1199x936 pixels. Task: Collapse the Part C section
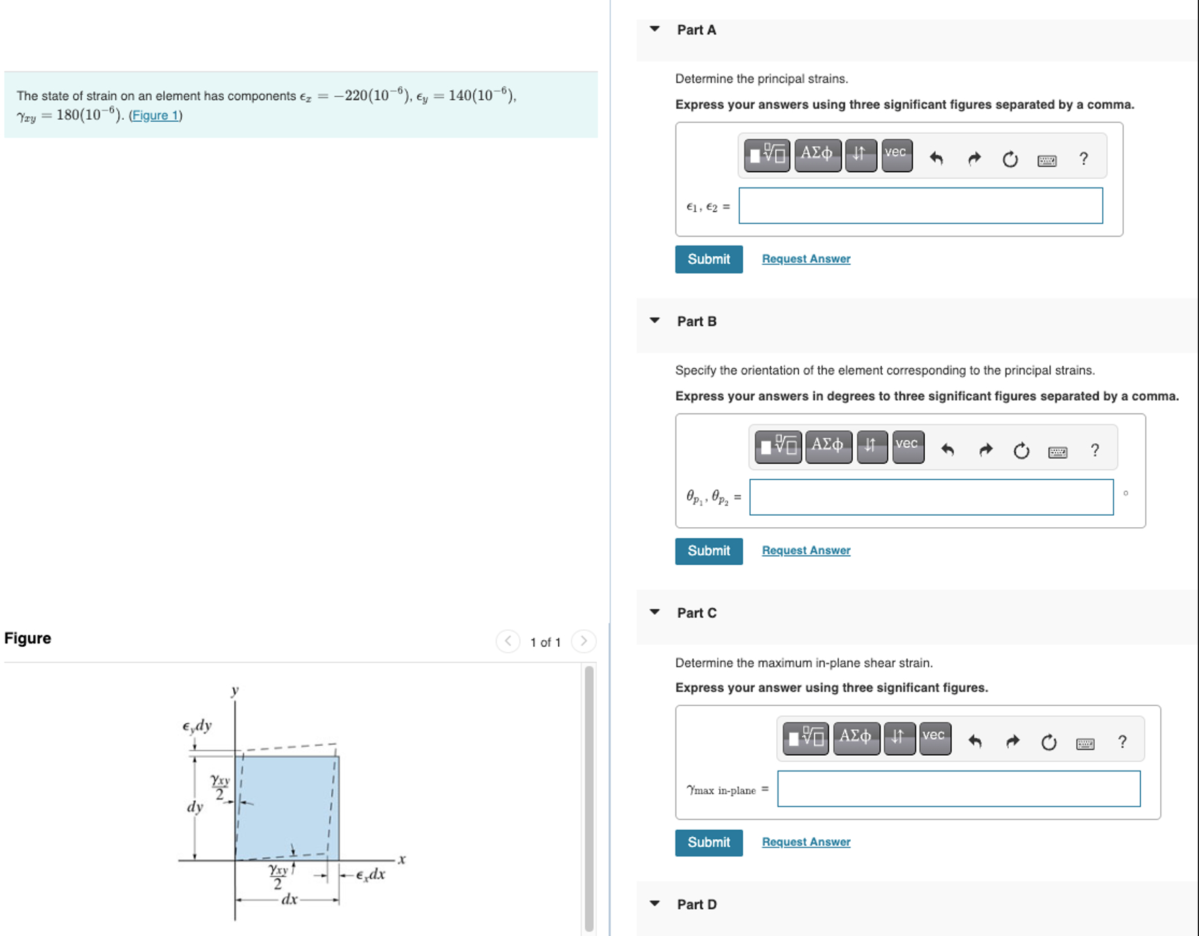tap(654, 612)
